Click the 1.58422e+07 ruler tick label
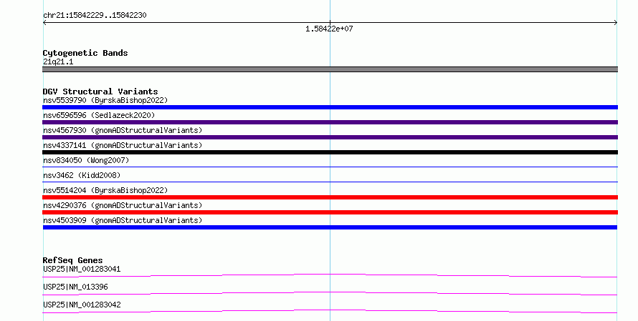 click(329, 29)
